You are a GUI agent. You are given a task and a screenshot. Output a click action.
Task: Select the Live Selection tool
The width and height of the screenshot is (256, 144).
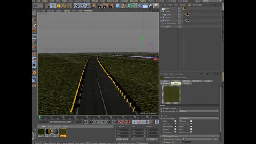47,6
